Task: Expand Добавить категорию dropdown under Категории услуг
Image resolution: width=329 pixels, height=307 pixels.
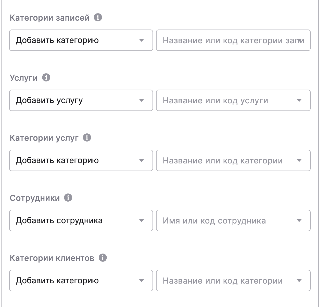Action: click(81, 160)
